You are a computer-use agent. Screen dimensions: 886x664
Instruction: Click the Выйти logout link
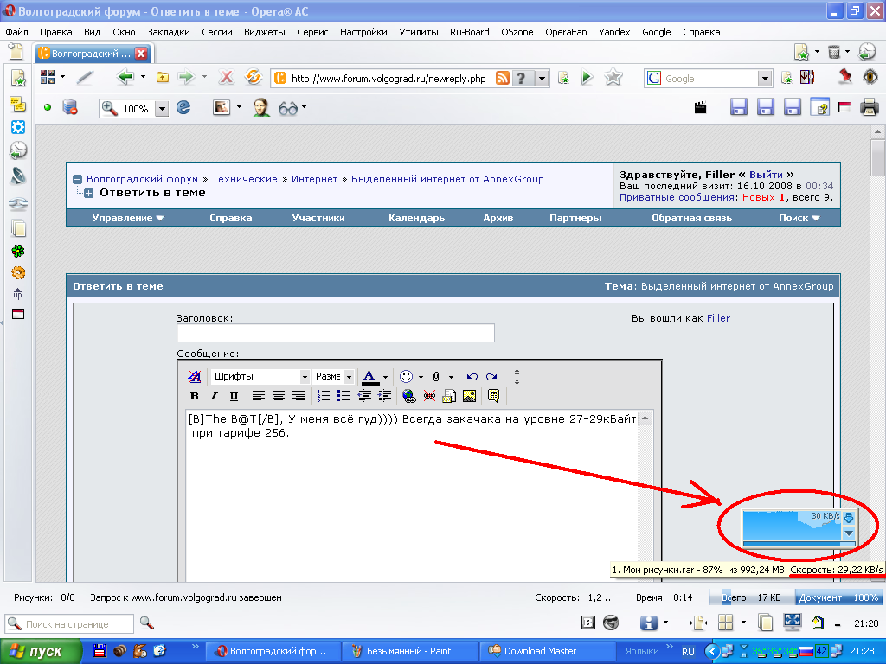point(767,173)
